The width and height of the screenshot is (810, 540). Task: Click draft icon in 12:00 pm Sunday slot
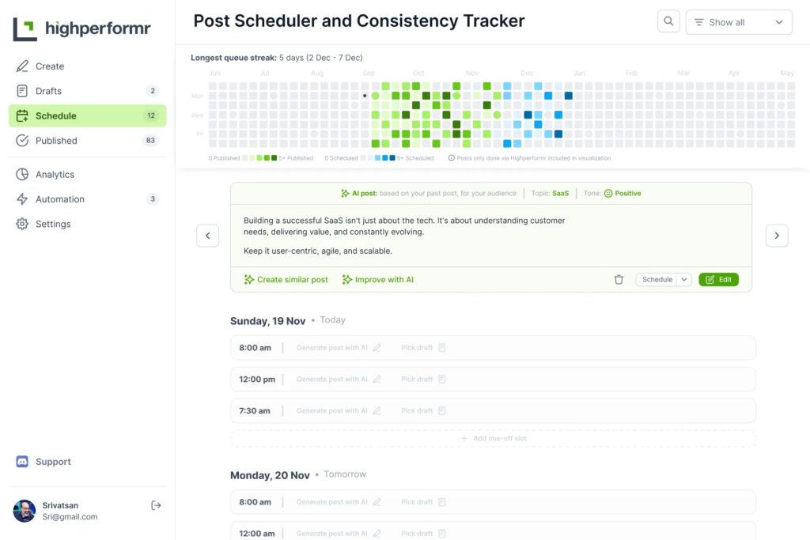(x=442, y=380)
